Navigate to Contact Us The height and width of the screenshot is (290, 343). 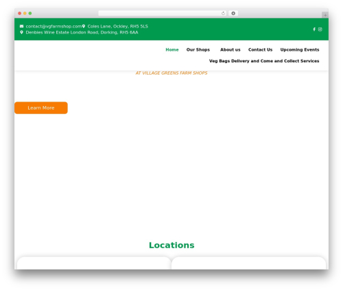260,49
